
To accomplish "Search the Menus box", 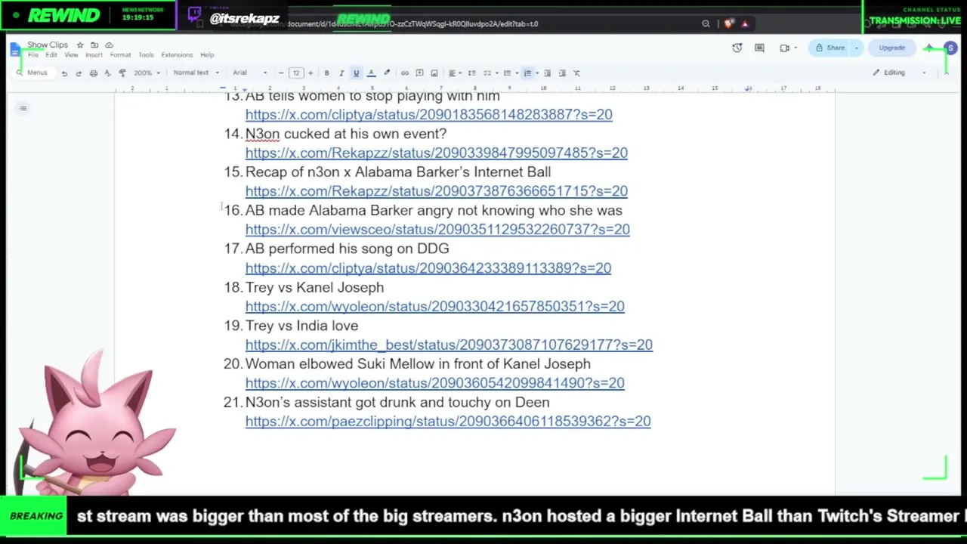I will click(x=32, y=73).
